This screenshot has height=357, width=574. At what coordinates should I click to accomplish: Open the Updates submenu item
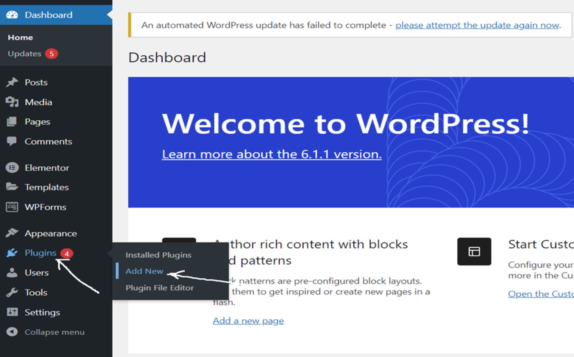coord(24,54)
